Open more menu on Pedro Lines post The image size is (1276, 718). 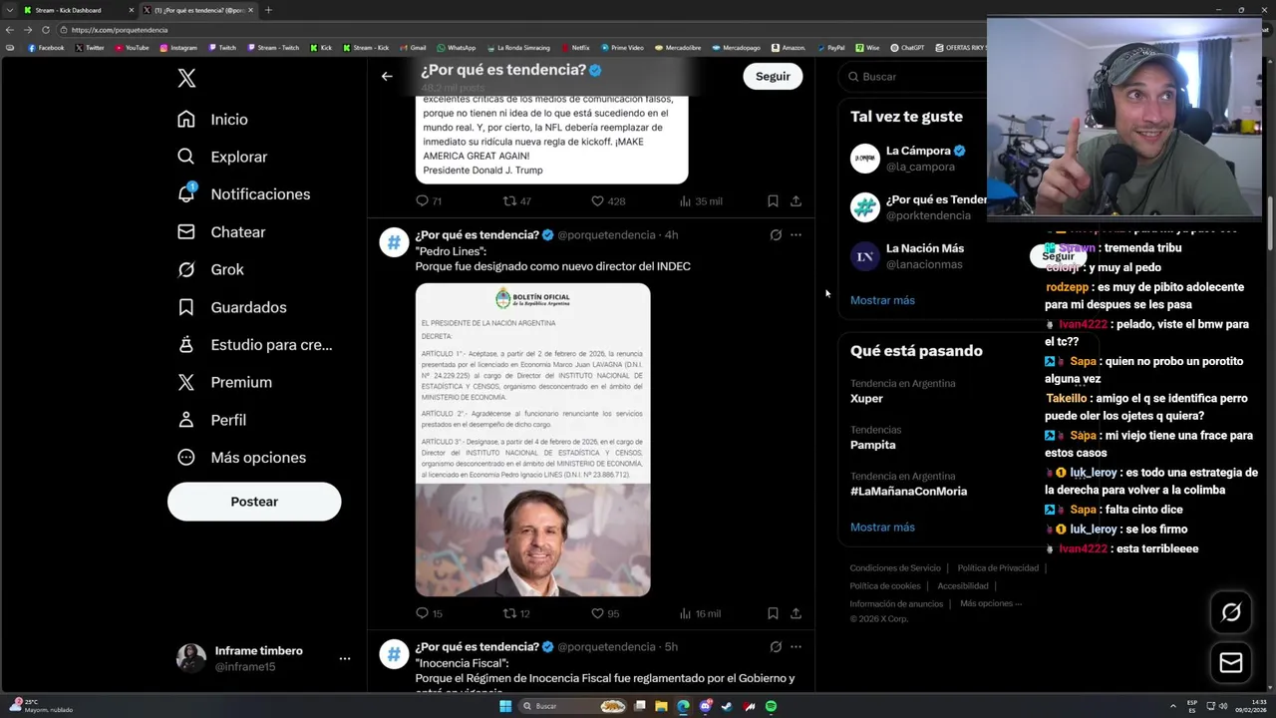pyautogui.click(x=796, y=235)
